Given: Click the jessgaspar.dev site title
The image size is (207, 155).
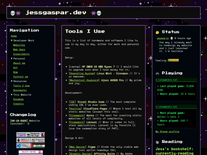Looking at the screenshot, I should coord(56,13).
